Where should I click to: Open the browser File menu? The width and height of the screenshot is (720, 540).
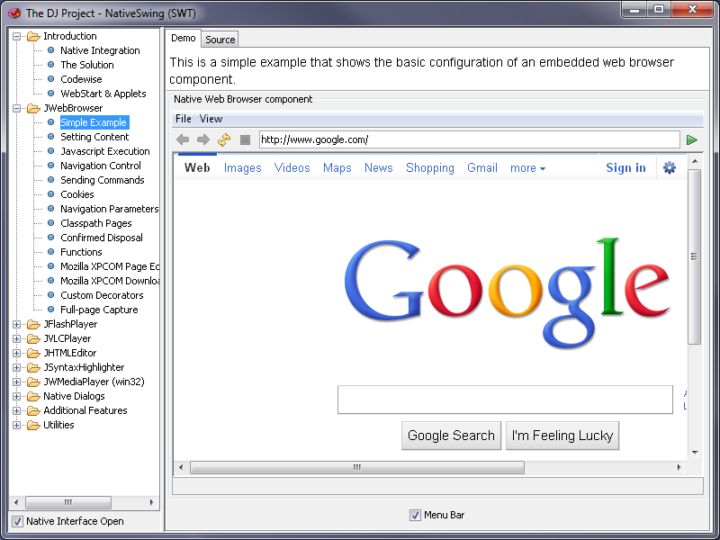click(183, 119)
